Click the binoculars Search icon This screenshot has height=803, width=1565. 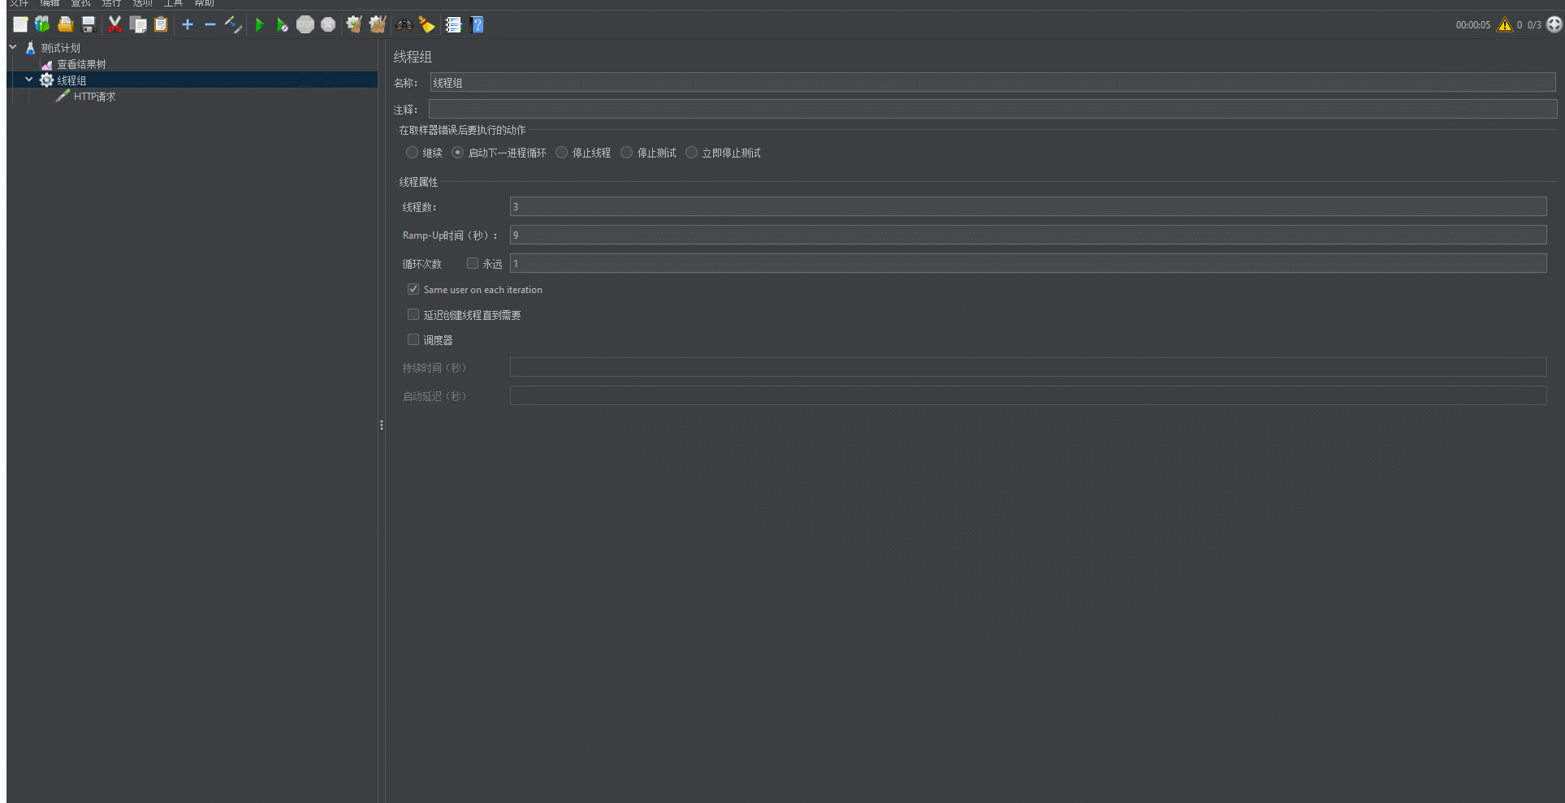(x=404, y=25)
